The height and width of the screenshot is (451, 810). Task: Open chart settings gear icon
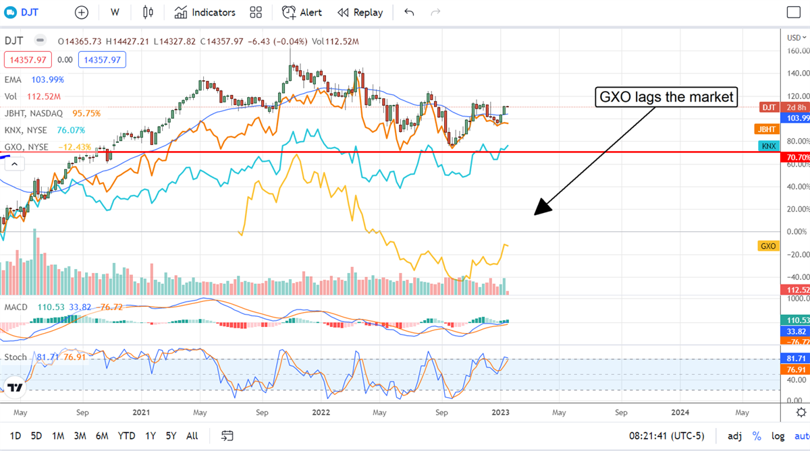tap(801, 412)
